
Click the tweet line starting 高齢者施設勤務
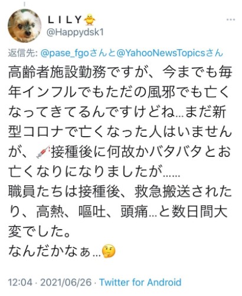pos(120,72)
